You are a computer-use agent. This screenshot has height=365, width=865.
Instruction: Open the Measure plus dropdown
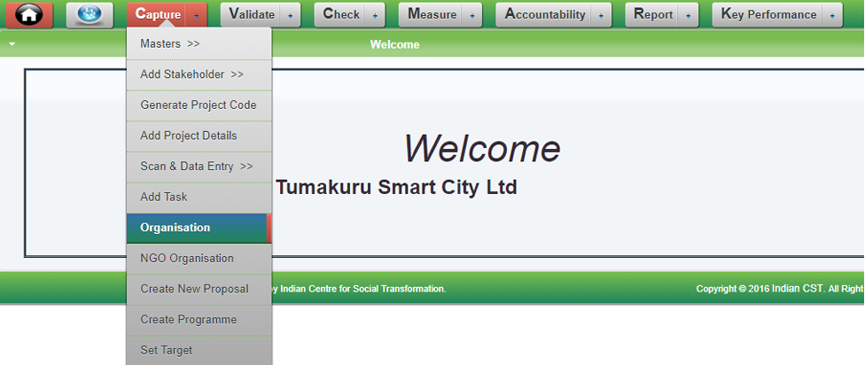click(x=472, y=15)
